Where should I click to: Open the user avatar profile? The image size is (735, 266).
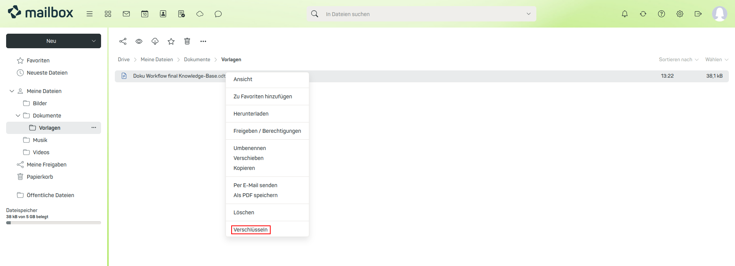click(720, 14)
